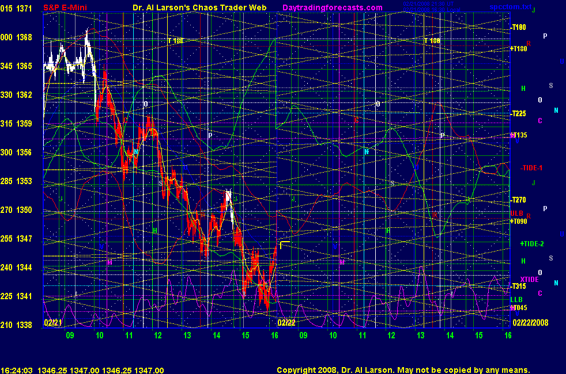This screenshot has width=566, height=374.
Task: Select the "+T180" level label
Action: (x=519, y=49)
